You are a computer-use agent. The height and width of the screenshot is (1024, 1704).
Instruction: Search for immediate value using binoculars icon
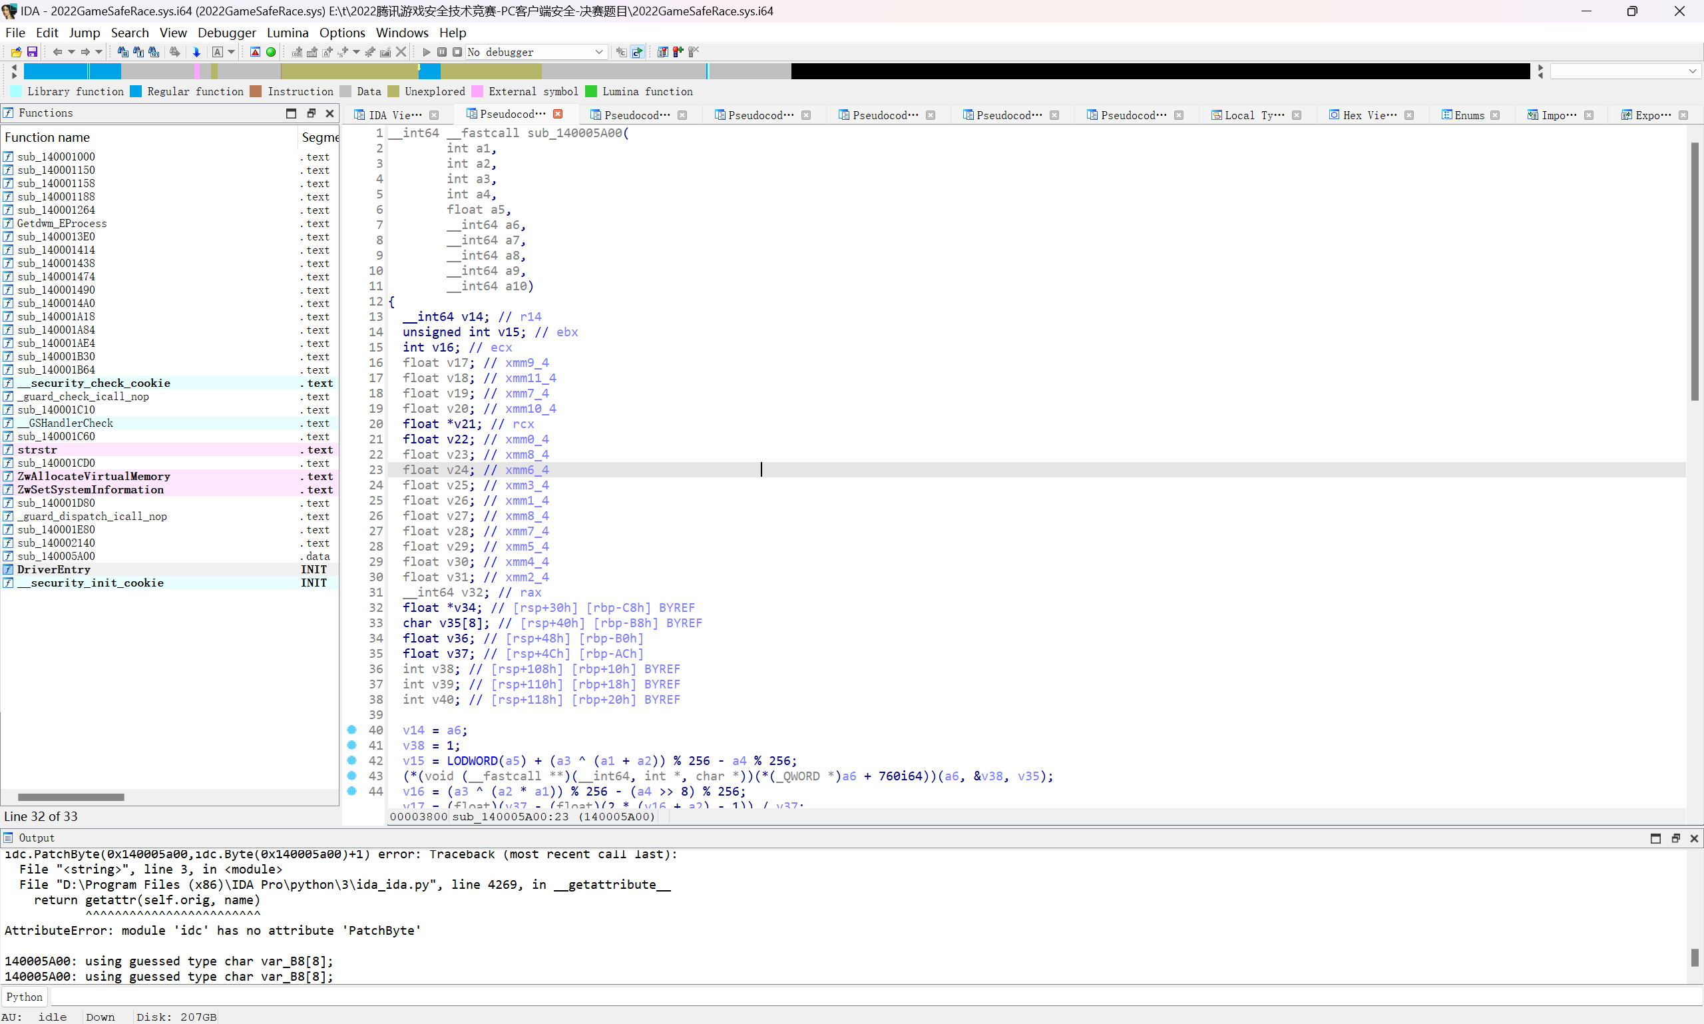pyautogui.click(x=122, y=52)
